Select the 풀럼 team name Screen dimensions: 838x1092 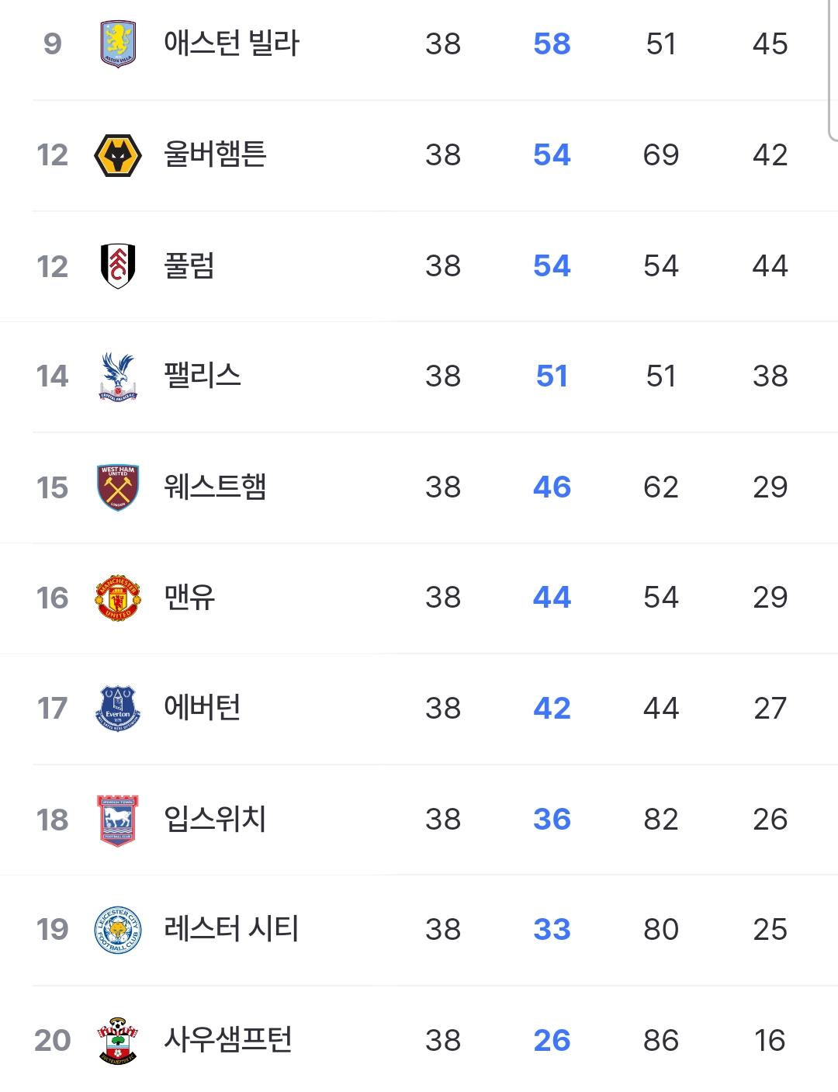[x=189, y=265]
